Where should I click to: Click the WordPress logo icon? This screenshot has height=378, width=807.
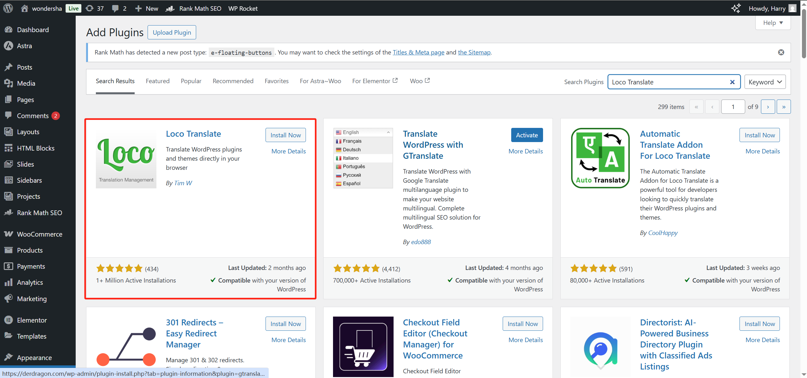coord(8,8)
